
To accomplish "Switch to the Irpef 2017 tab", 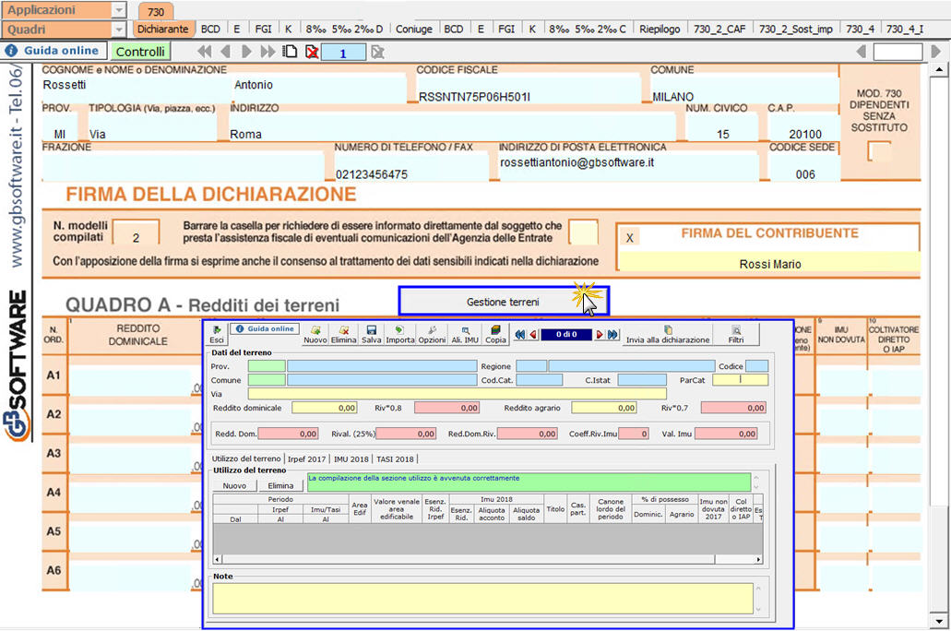I will coord(307,458).
